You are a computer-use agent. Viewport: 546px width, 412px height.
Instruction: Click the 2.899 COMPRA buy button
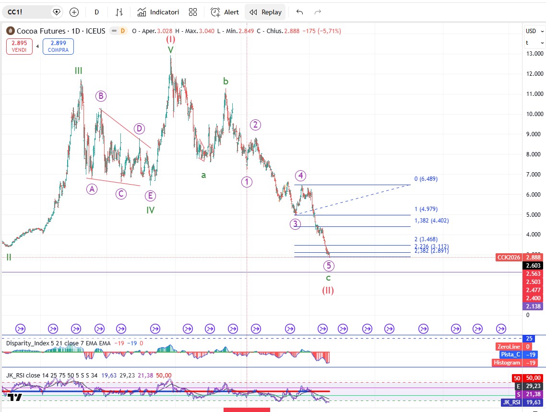click(x=58, y=47)
